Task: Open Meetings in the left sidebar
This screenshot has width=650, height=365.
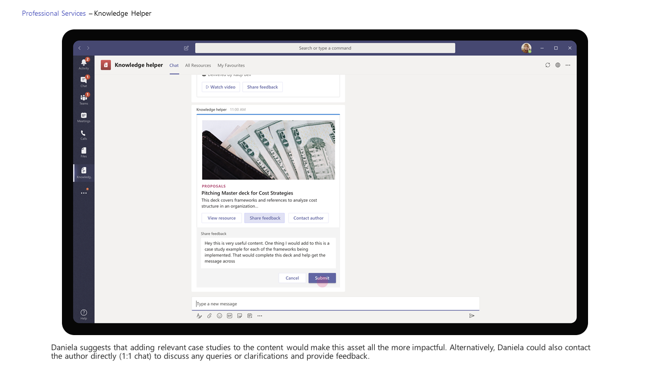Action: tap(84, 117)
